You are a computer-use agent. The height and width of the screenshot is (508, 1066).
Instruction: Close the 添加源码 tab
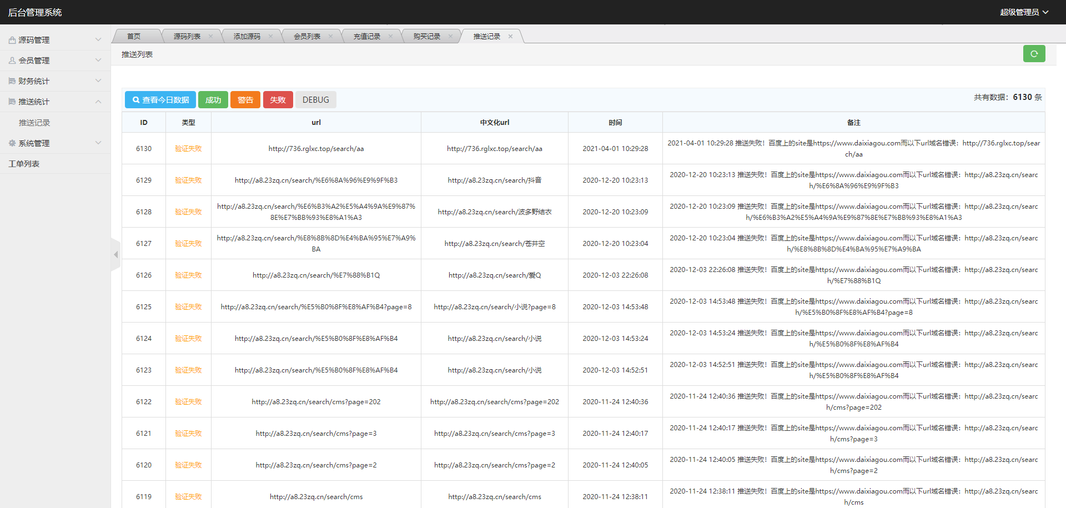pos(270,37)
